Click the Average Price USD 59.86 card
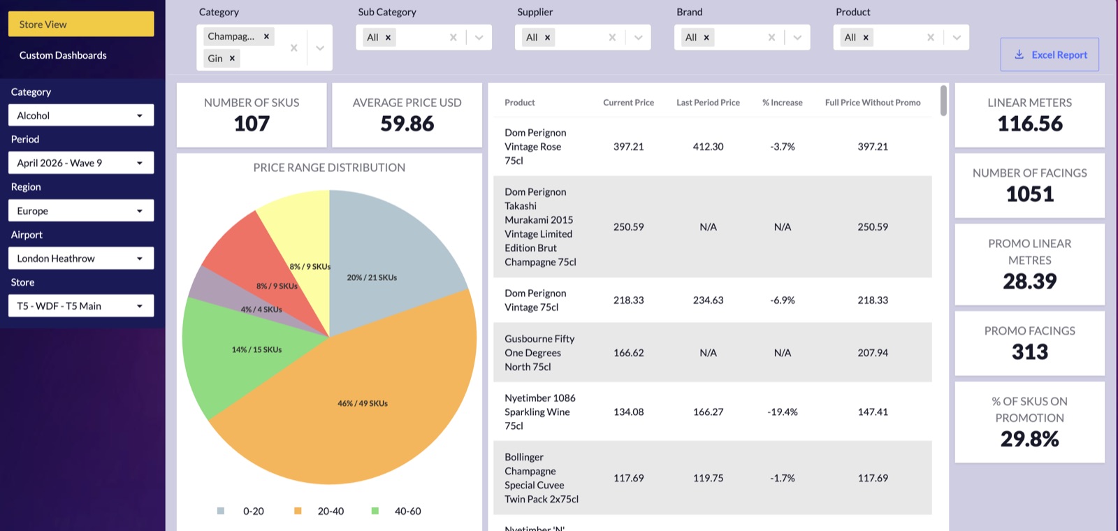Image resolution: width=1118 pixels, height=531 pixels. (x=407, y=115)
